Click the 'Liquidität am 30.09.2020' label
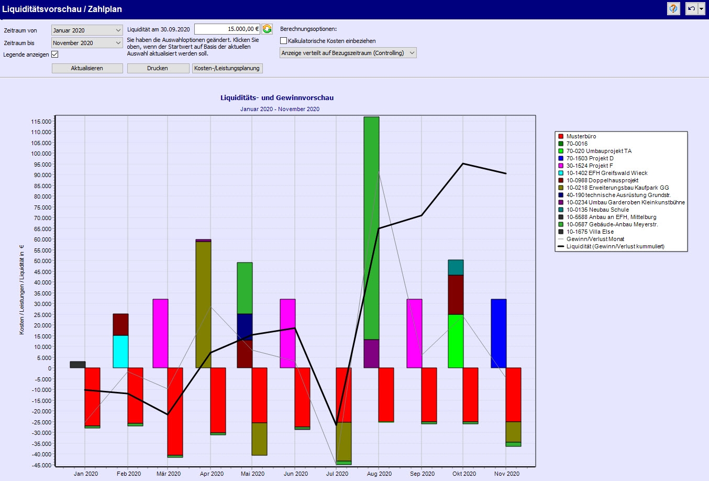The width and height of the screenshot is (709, 481). pyautogui.click(x=159, y=29)
